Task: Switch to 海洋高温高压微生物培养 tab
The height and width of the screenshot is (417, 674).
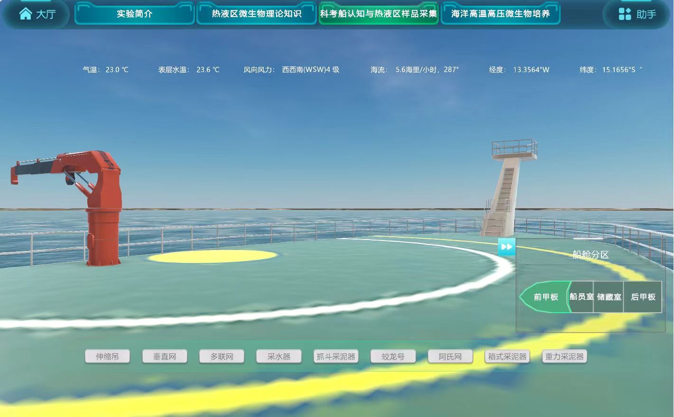Action: (501, 14)
